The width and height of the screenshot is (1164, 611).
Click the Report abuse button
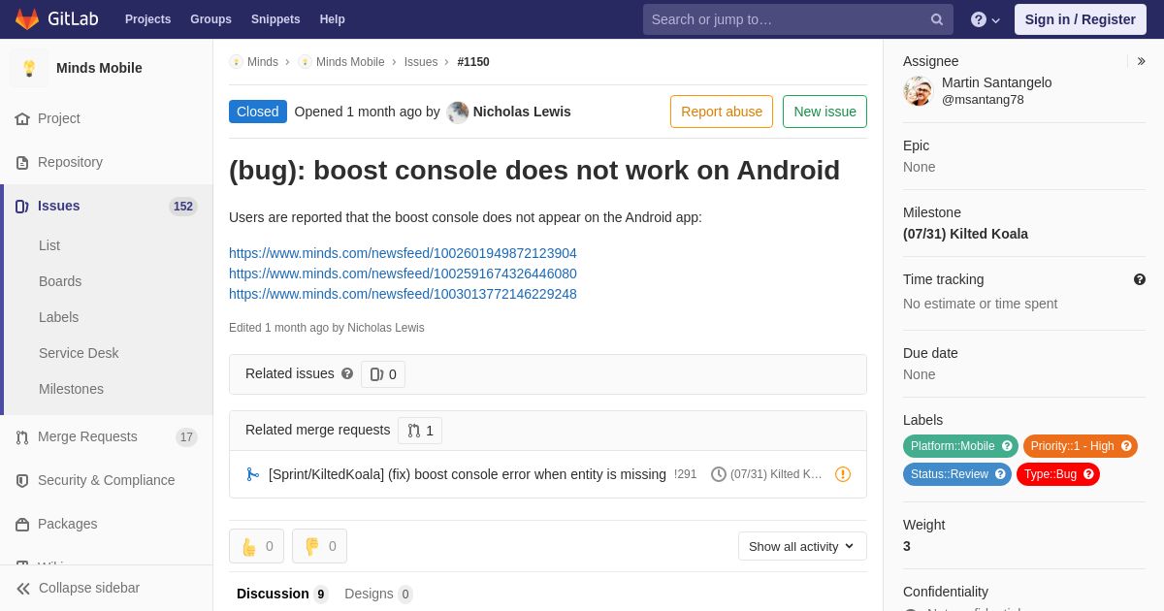pos(722,112)
